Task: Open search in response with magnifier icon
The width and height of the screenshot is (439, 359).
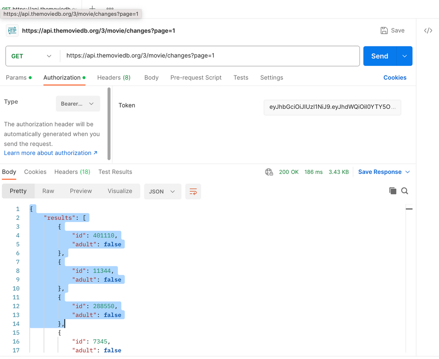Action: click(404, 191)
